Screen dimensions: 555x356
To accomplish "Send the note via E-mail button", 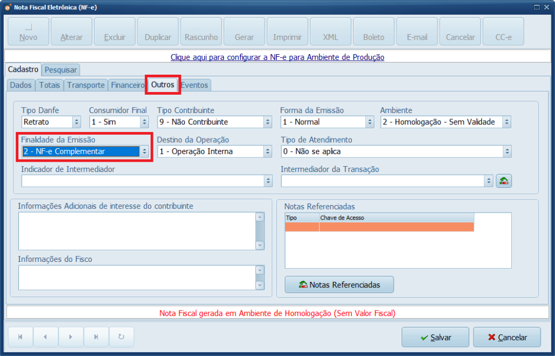I will coord(416,31).
